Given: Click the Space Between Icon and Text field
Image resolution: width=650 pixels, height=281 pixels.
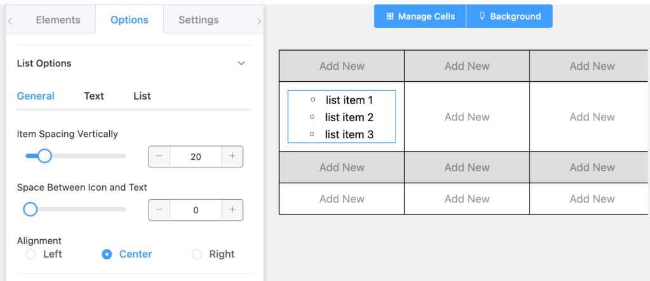Looking at the screenshot, I should pos(196,210).
